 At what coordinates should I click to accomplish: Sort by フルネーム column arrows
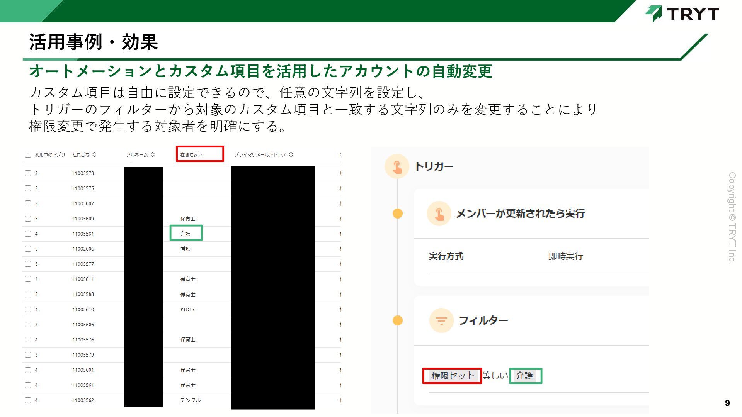click(153, 154)
